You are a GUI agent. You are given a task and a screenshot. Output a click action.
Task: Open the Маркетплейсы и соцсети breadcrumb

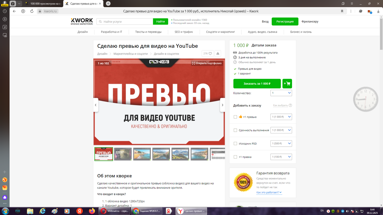130,54
